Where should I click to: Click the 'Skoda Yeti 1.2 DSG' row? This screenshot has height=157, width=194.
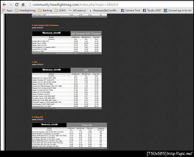pos(67,43)
